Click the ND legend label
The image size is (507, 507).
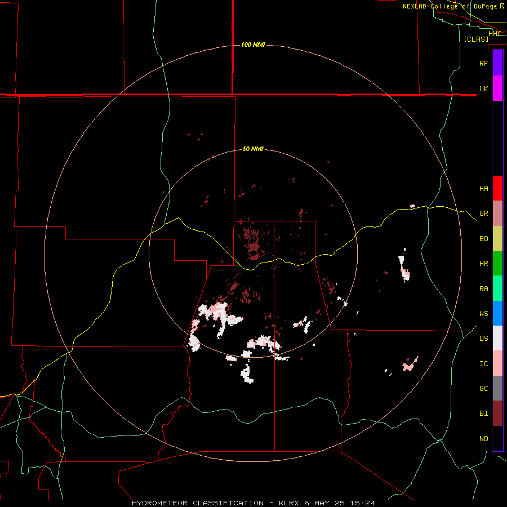click(483, 438)
